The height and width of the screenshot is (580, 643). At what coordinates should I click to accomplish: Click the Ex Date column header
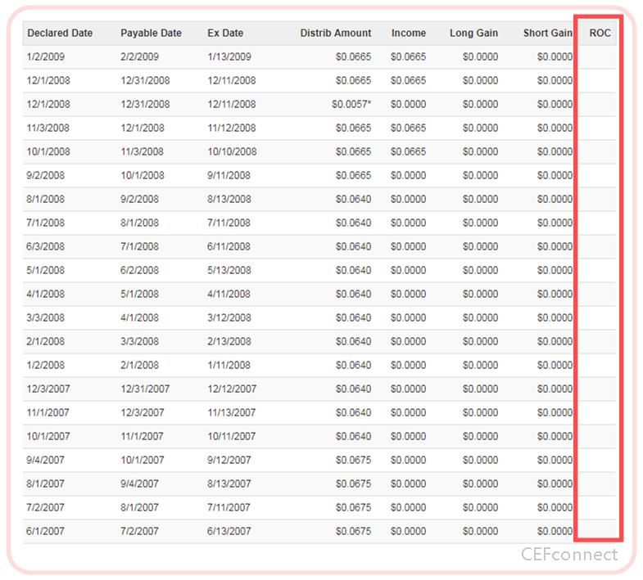[225, 34]
